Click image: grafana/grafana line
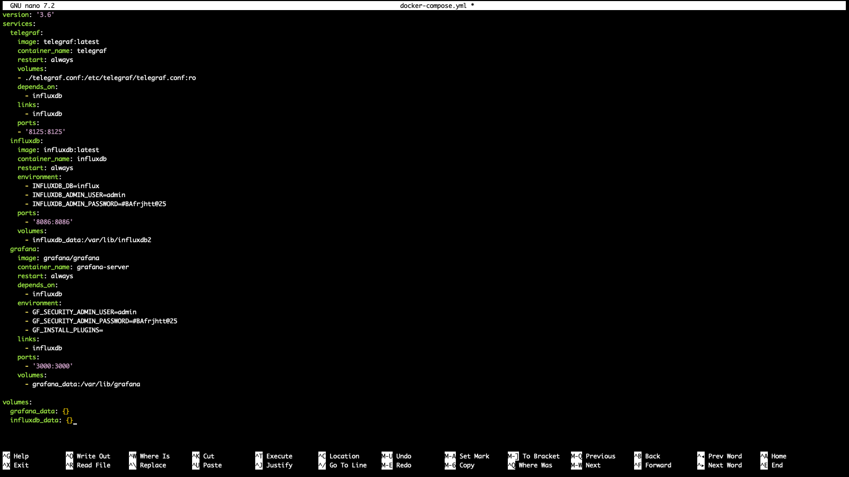Image resolution: width=849 pixels, height=477 pixels. click(58, 258)
